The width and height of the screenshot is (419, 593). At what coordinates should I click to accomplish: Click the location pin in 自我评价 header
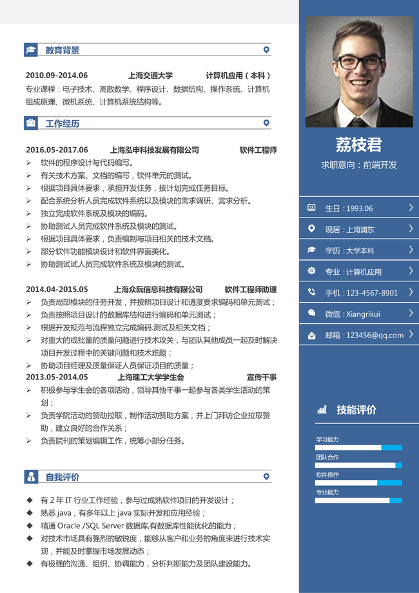point(266,476)
